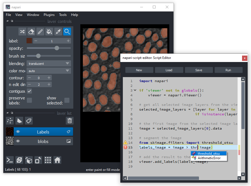Select the fill bucket tool
Screen dimensions: 251x186
coord(49,32)
